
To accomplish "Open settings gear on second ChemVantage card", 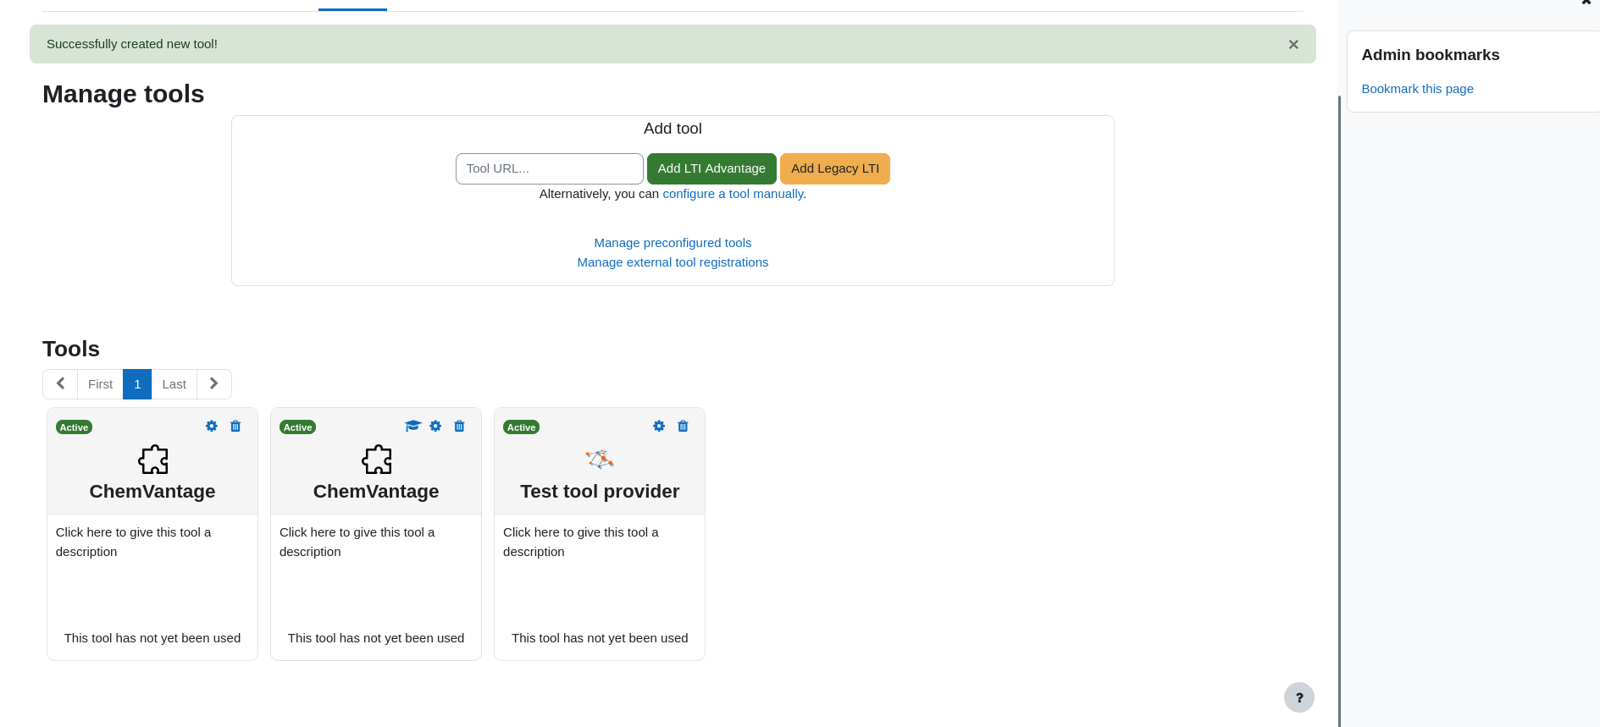I will pos(435,427).
